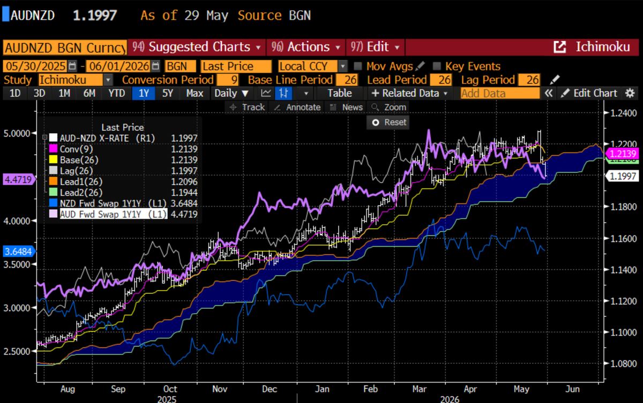Viewport: 643px width, 403px height.
Task: Click the yellow Base(26) color swatch
Action: (x=54, y=159)
